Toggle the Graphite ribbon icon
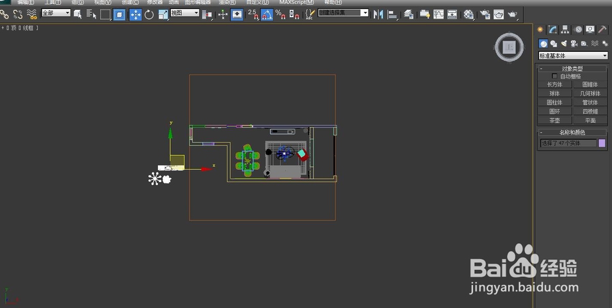Image resolution: width=612 pixels, height=308 pixels. tap(425, 15)
